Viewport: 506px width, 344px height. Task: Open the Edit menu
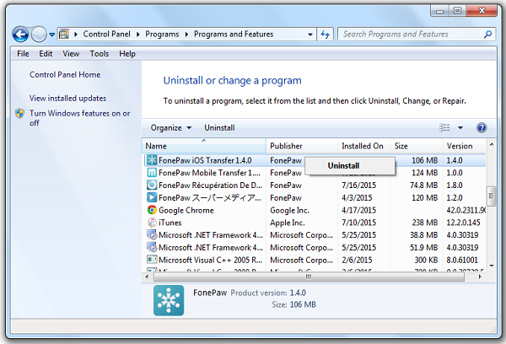[46, 54]
